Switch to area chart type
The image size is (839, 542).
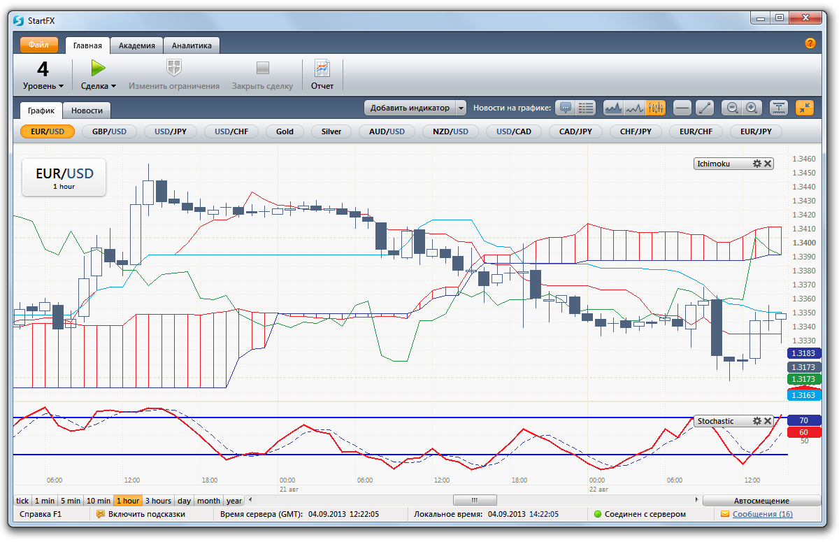613,108
